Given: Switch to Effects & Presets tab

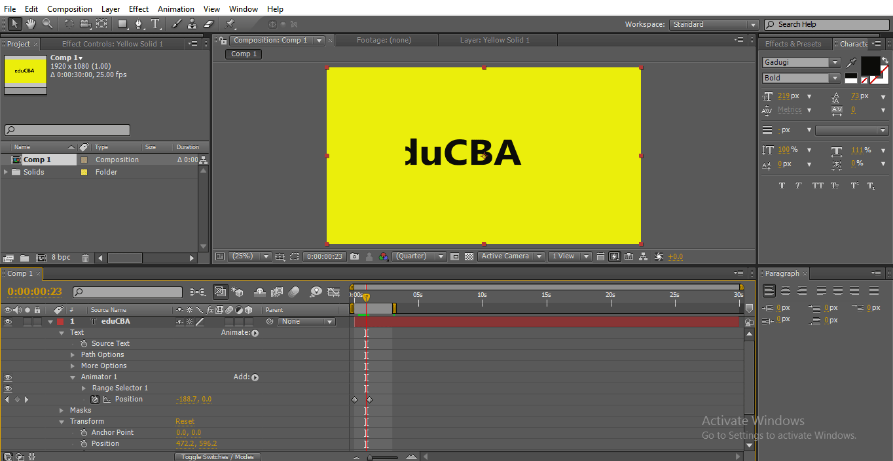Looking at the screenshot, I should click(793, 44).
